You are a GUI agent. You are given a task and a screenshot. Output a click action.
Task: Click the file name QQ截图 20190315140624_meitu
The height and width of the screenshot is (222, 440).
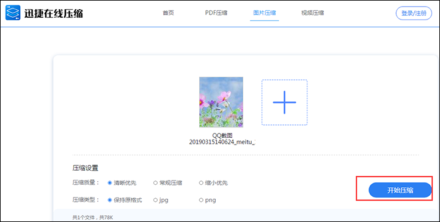[222, 139]
